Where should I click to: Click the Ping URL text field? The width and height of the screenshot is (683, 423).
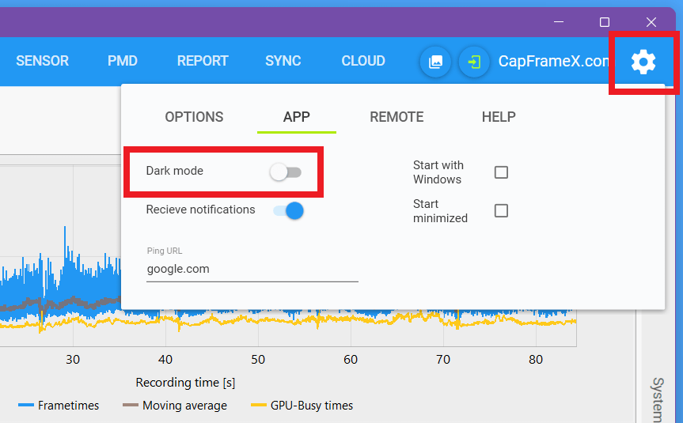[x=252, y=269]
